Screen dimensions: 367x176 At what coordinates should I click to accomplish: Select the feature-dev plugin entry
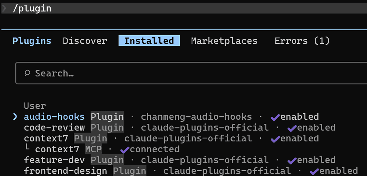(180, 160)
